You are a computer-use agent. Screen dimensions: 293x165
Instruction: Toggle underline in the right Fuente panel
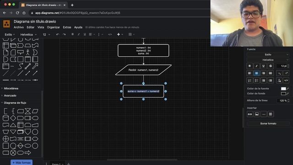[264, 66]
